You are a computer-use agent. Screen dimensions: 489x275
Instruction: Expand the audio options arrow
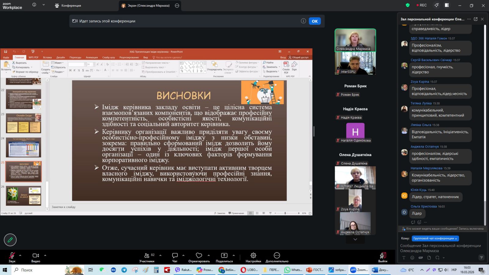(x=20, y=255)
